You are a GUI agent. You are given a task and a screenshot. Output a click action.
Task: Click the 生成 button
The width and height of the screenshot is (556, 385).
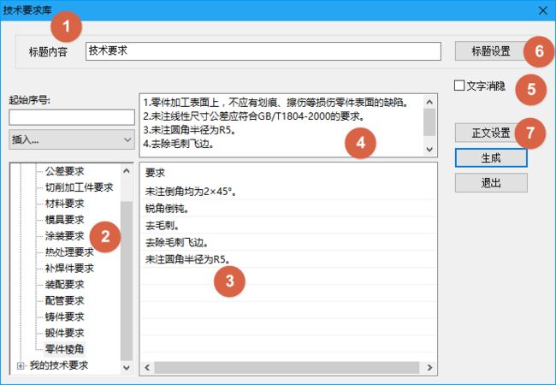point(491,157)
